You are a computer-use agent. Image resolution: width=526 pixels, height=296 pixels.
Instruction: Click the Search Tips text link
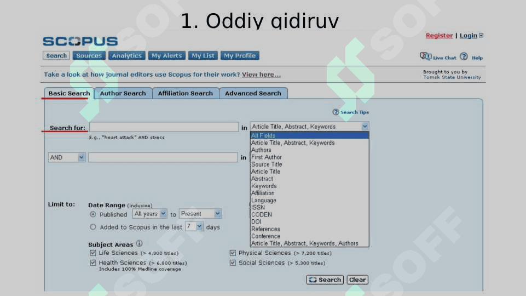(355, 112)
